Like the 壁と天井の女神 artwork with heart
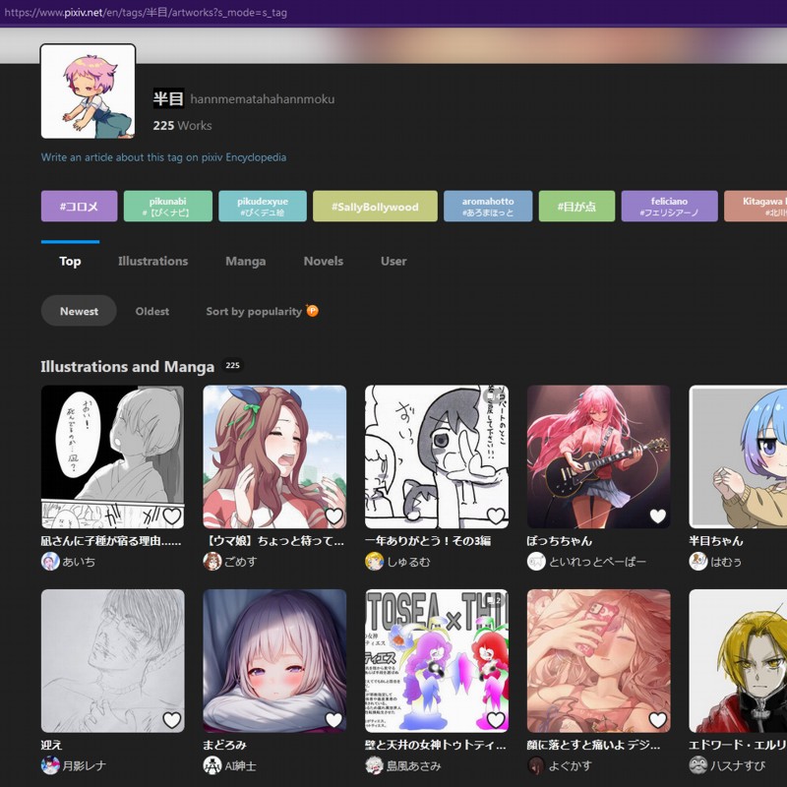787x787 pixels. [x=496, y=720]
